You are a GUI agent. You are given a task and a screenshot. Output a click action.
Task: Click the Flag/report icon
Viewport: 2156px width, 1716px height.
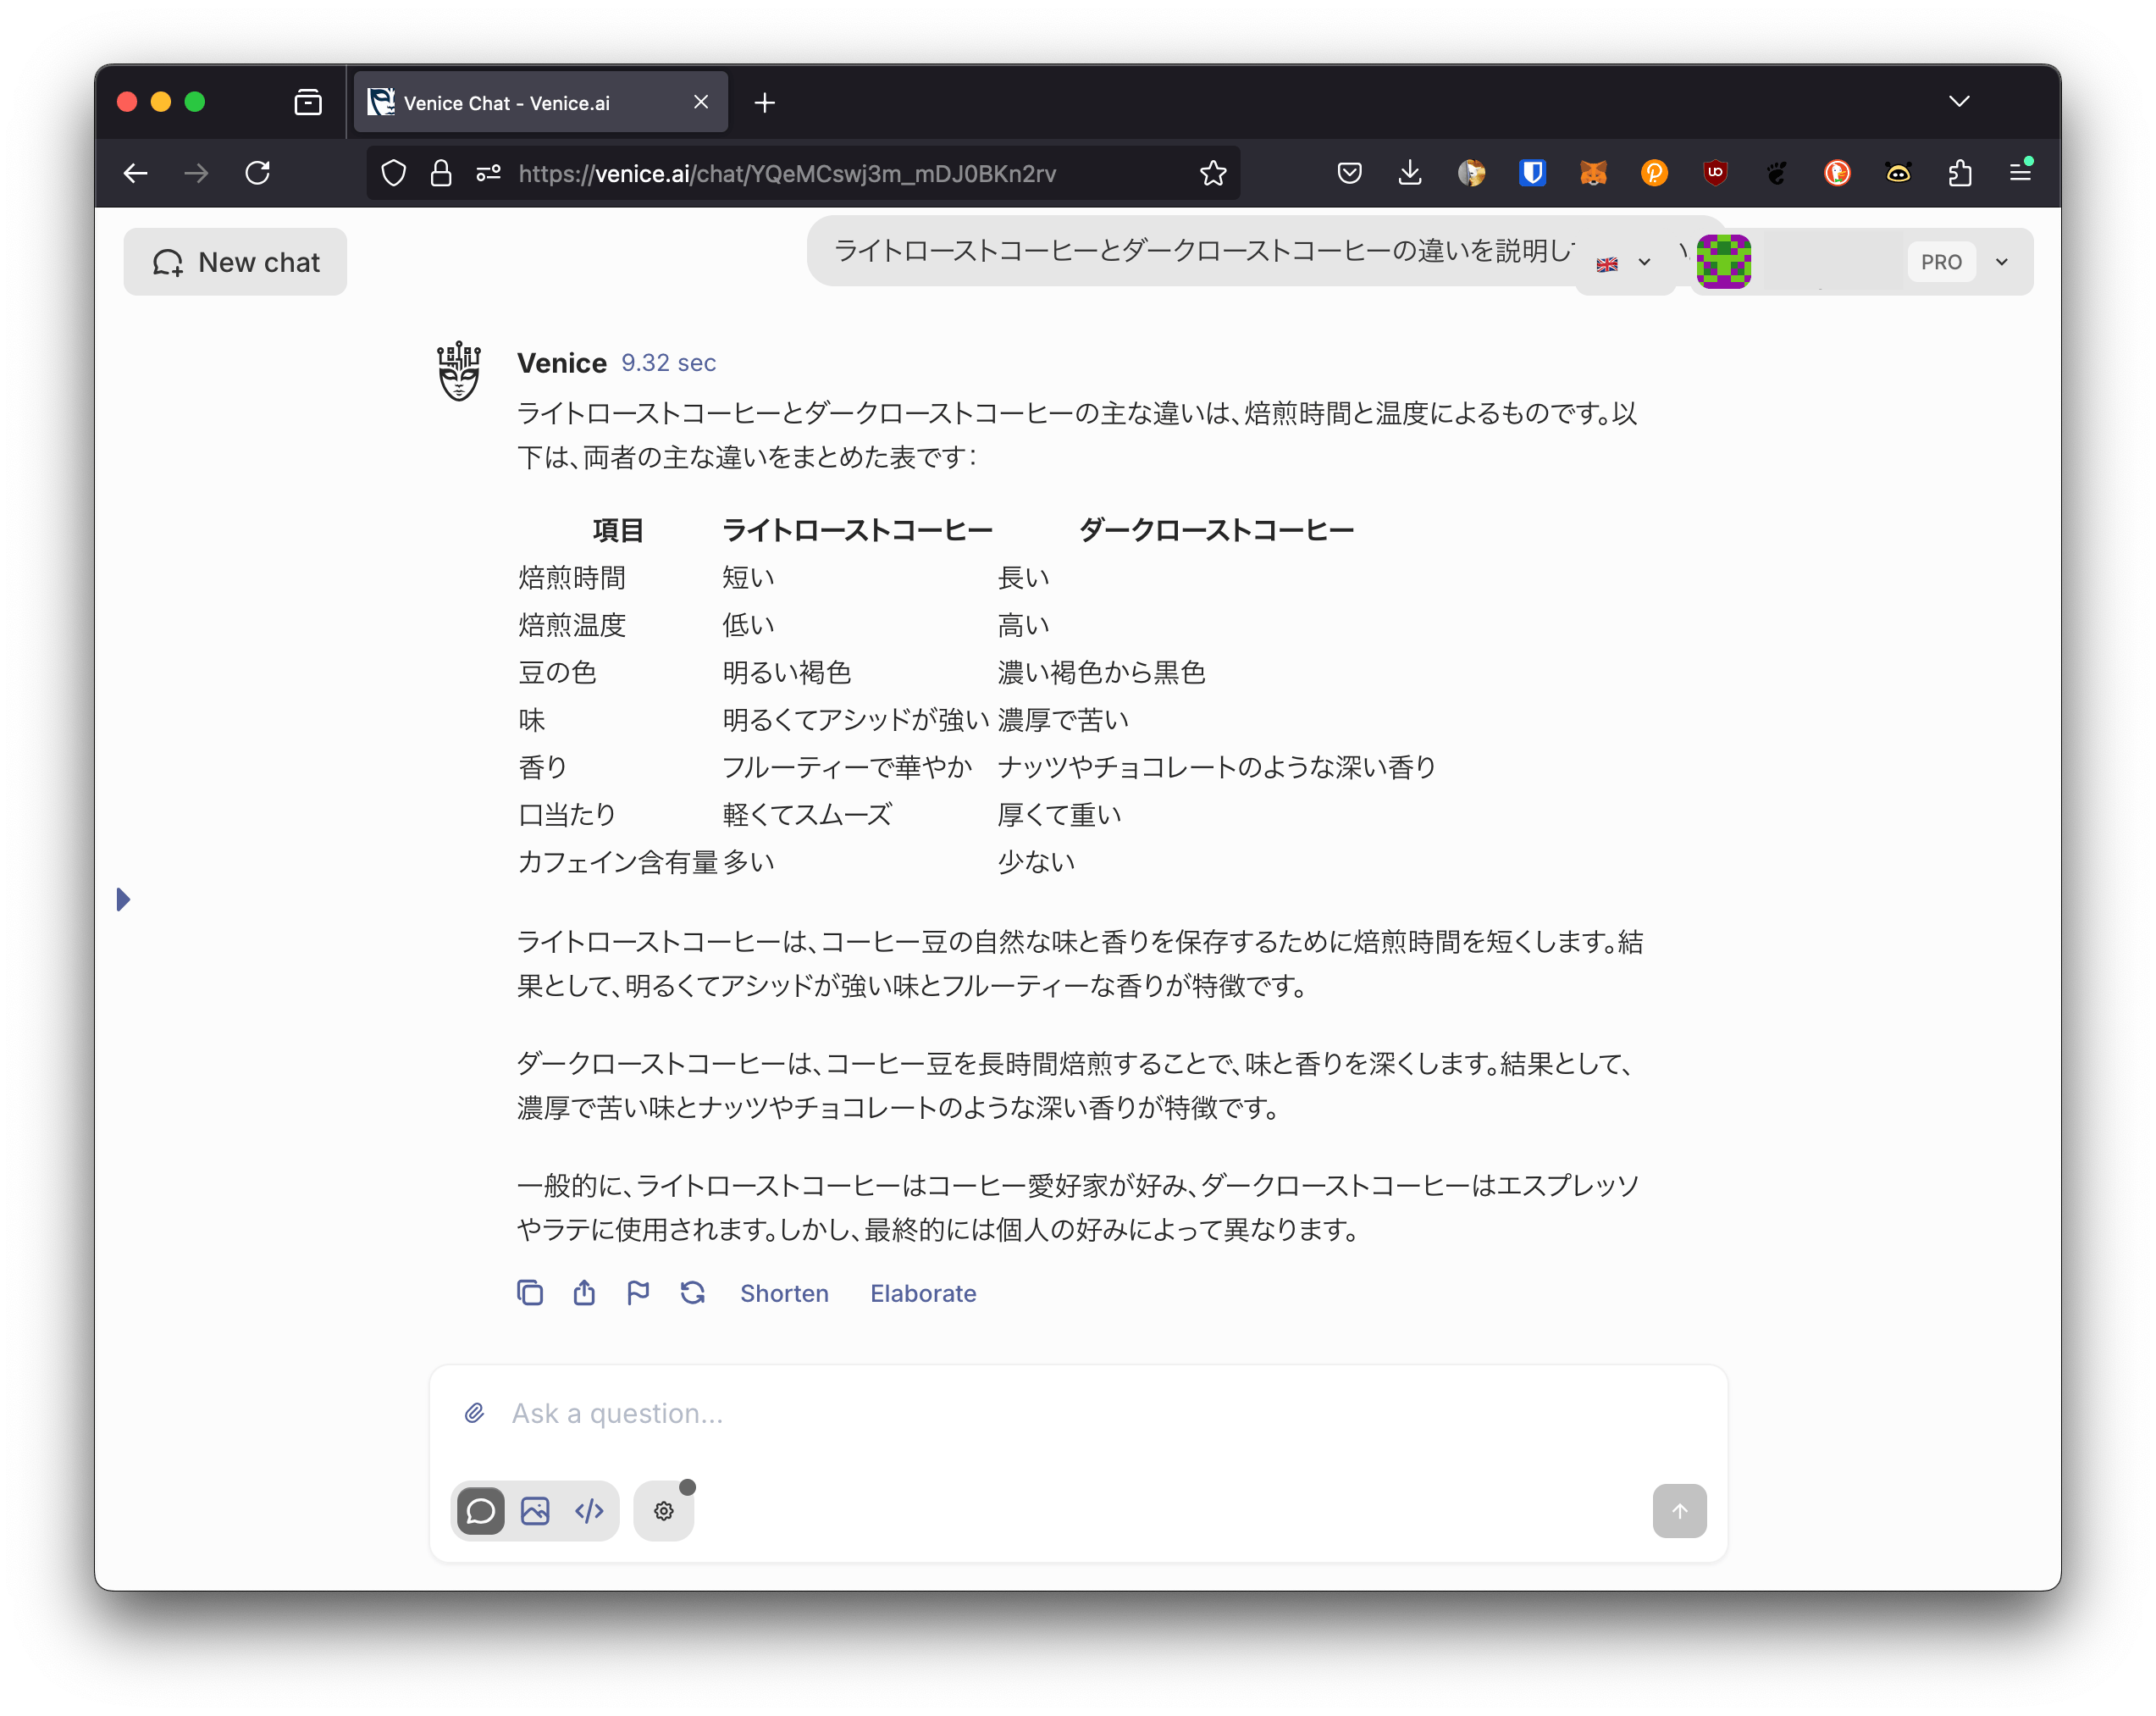[637, 1294]
